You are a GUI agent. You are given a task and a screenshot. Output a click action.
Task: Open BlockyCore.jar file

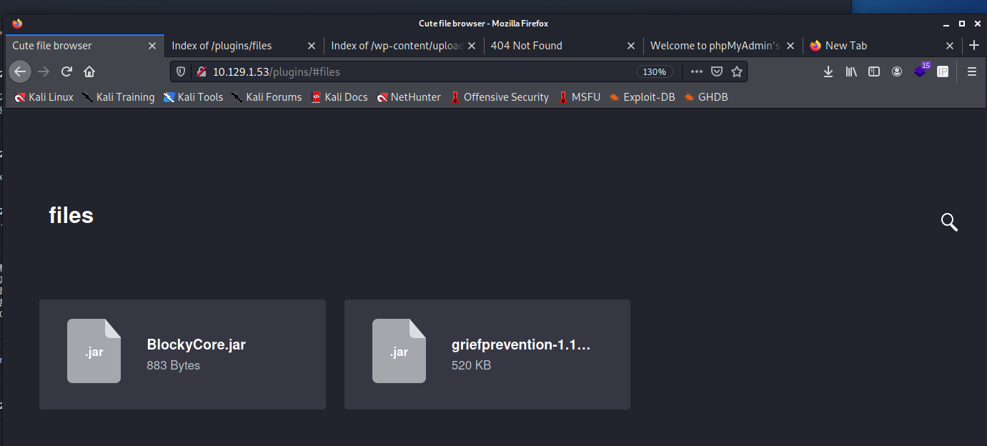pos(182,355)
